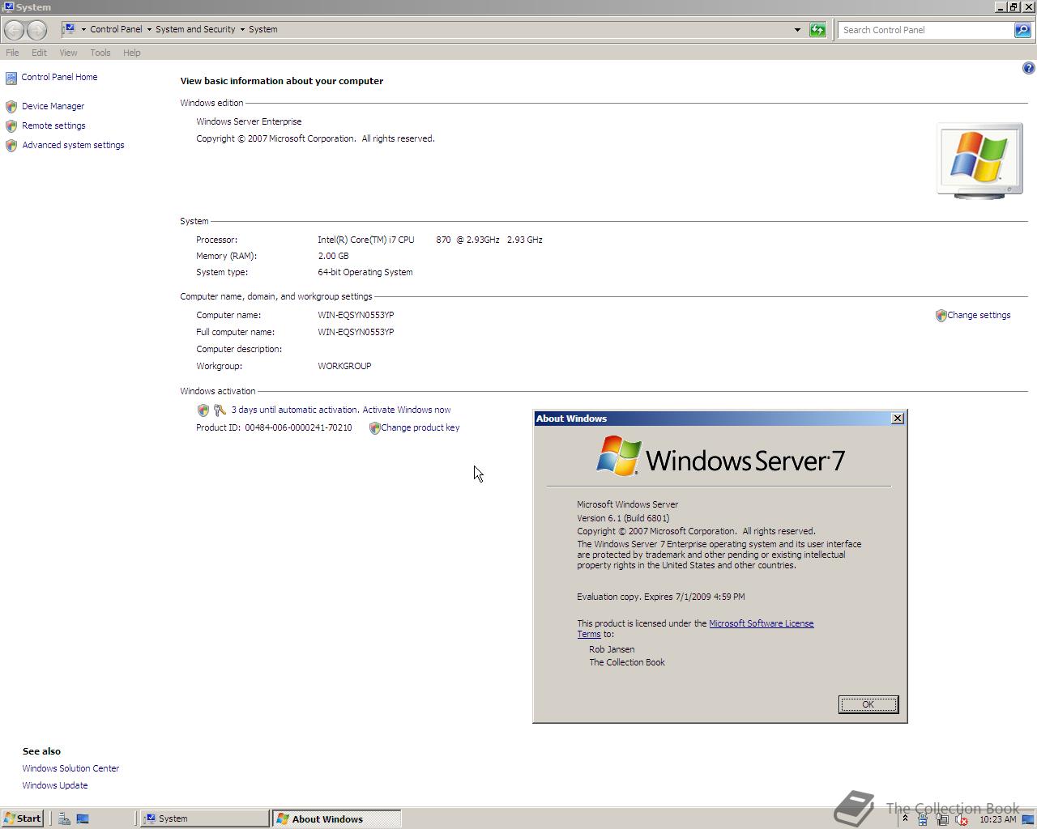Switch to System taskbar button
Viewport: 1037px width, 829px height.
click(204, 818)
